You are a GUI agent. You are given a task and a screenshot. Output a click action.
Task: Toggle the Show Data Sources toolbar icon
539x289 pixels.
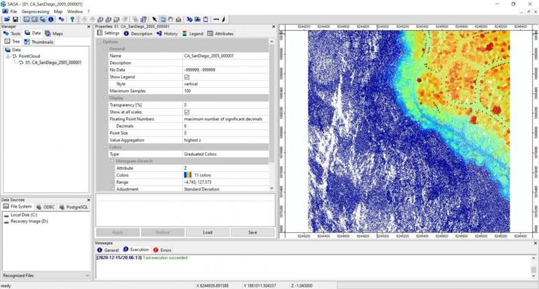43,20
